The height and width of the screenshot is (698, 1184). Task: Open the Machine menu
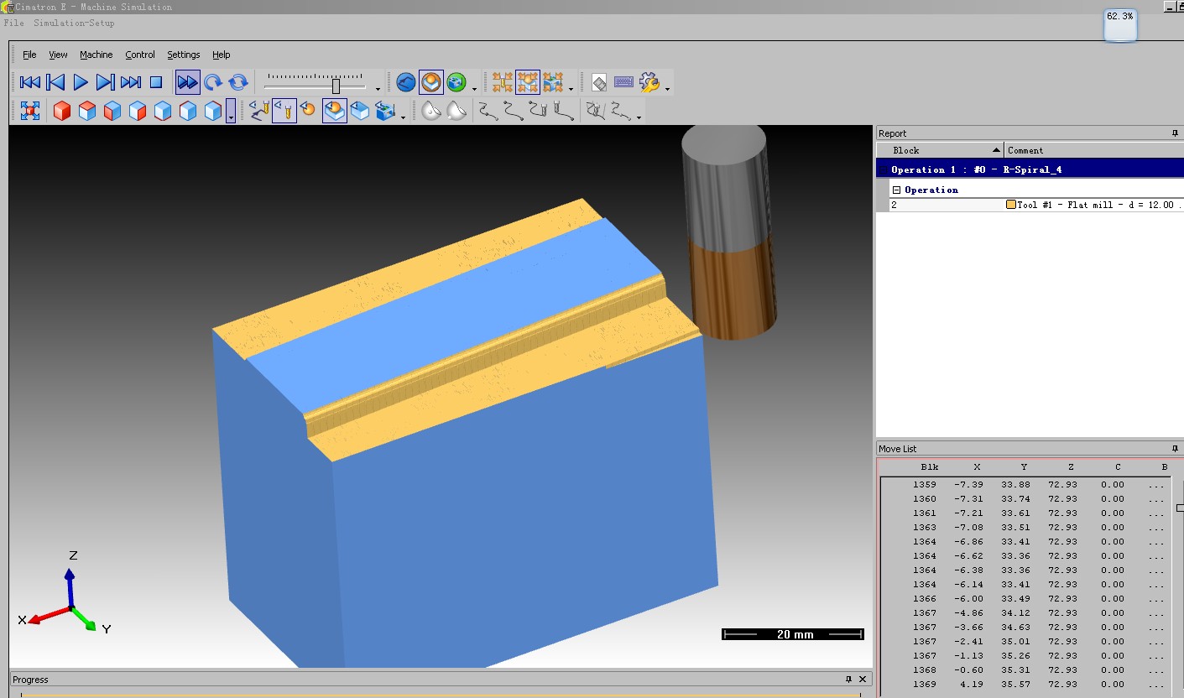click(x=96, y=55)
